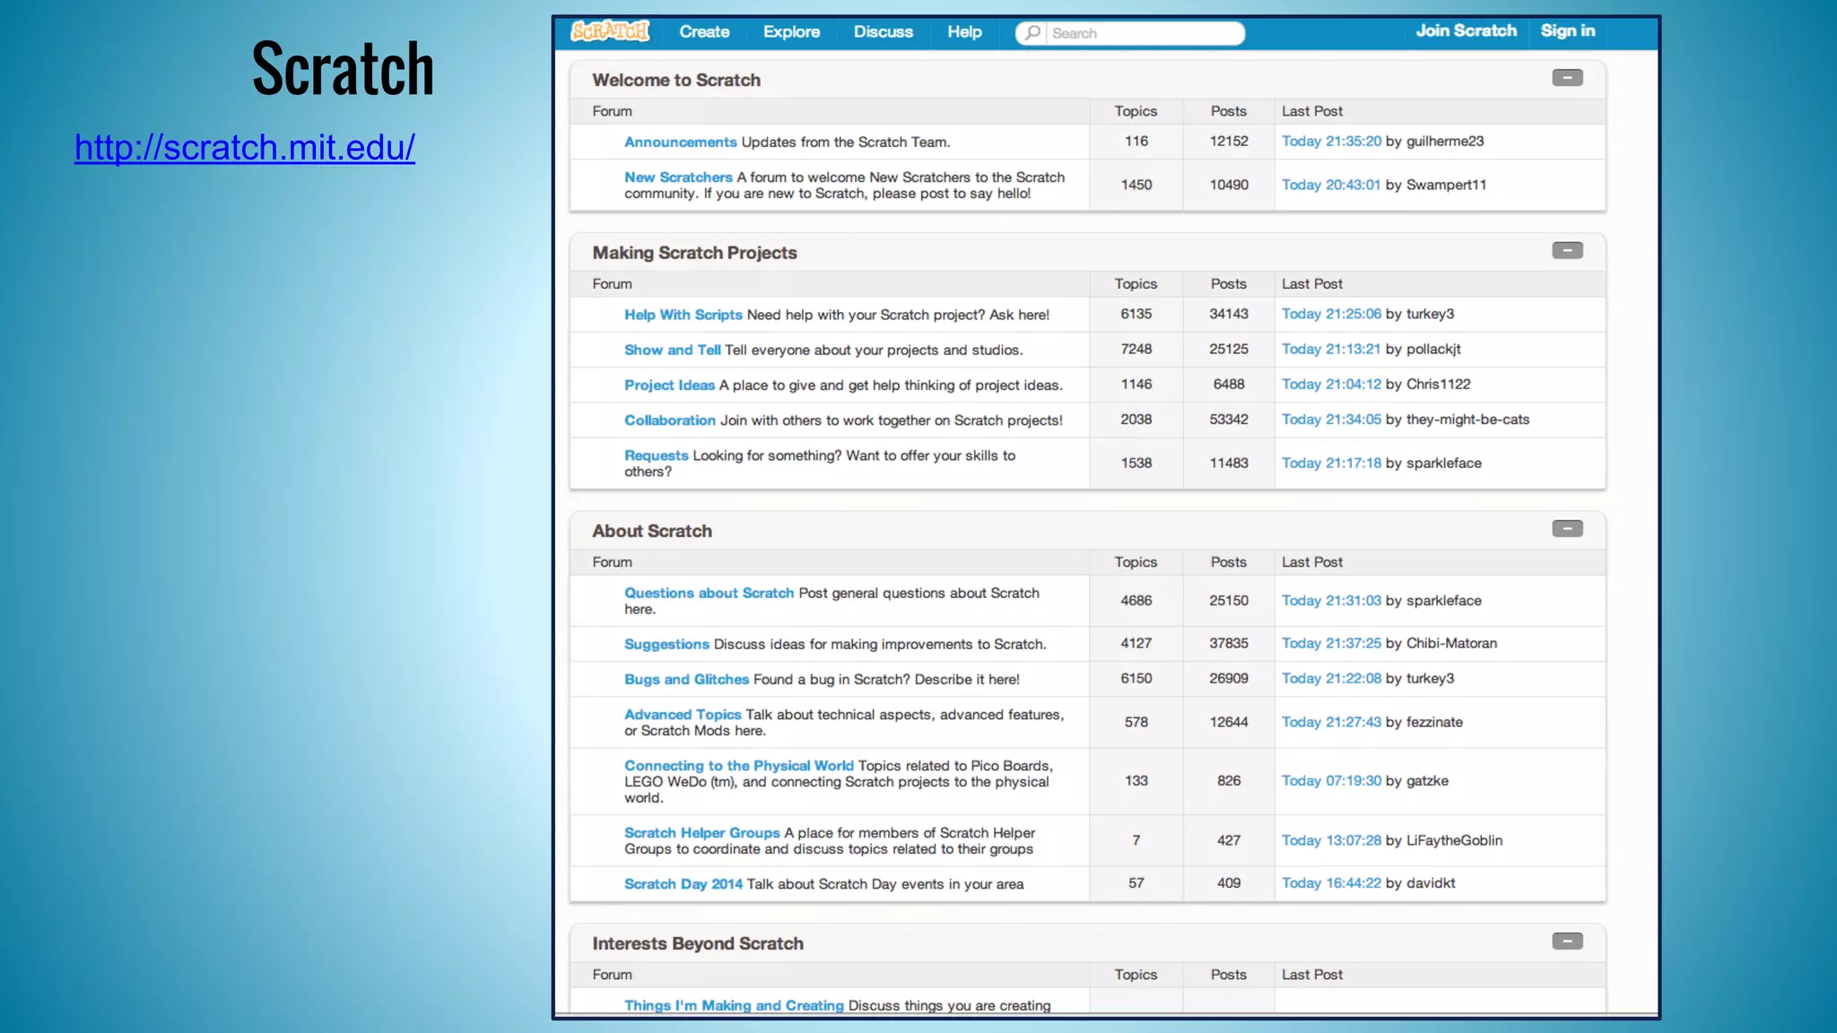The width and height of the screenshot is (1837, 1033).
Task: Open the Project Ideas forum
Action: pos(669,385)
